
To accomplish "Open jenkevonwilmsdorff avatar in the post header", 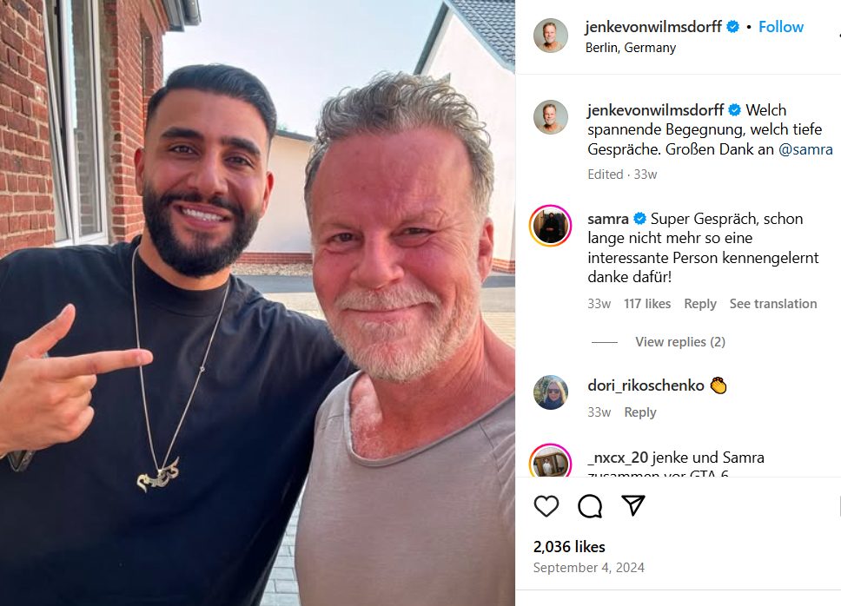I will (x=550, y=36).
